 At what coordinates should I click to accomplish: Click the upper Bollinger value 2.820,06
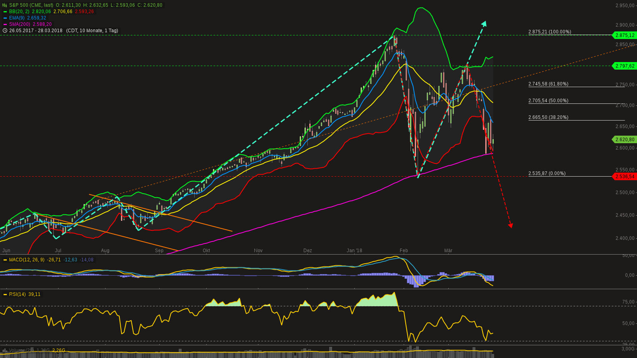point(41,12)
